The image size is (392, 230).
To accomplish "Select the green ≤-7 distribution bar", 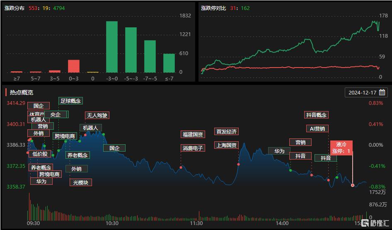I will tap(169, 63).
